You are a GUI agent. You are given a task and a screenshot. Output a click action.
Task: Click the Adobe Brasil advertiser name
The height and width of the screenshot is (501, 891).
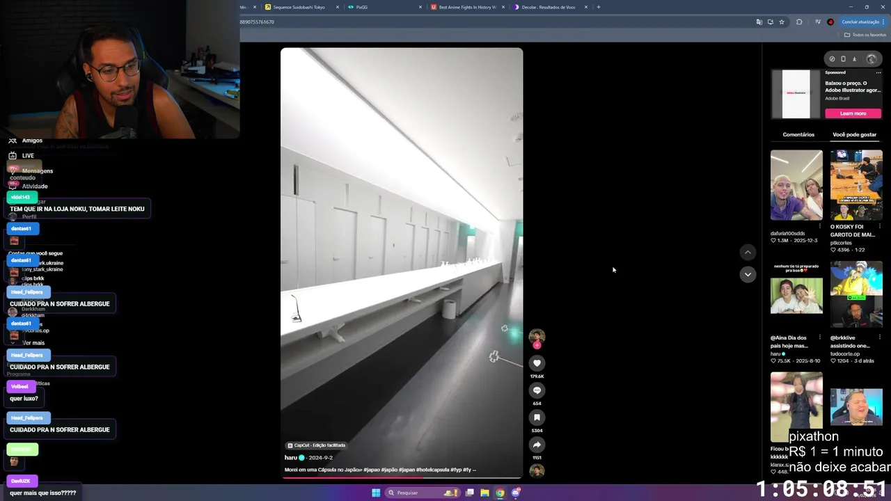tap(838, 99)
